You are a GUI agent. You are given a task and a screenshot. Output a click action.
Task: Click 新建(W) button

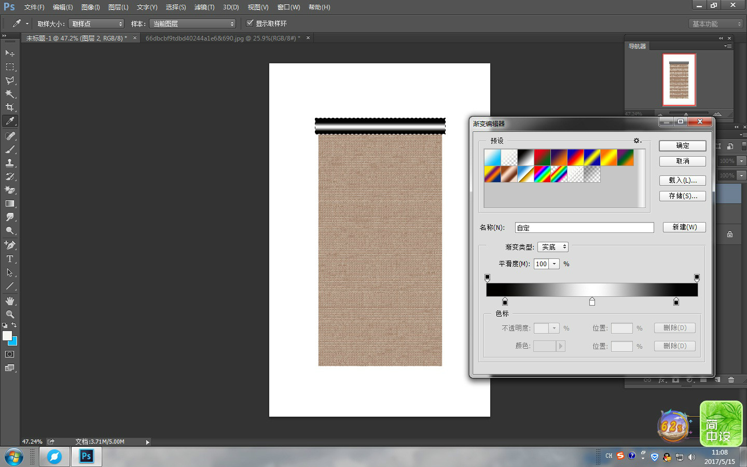[x=685, y=227]
